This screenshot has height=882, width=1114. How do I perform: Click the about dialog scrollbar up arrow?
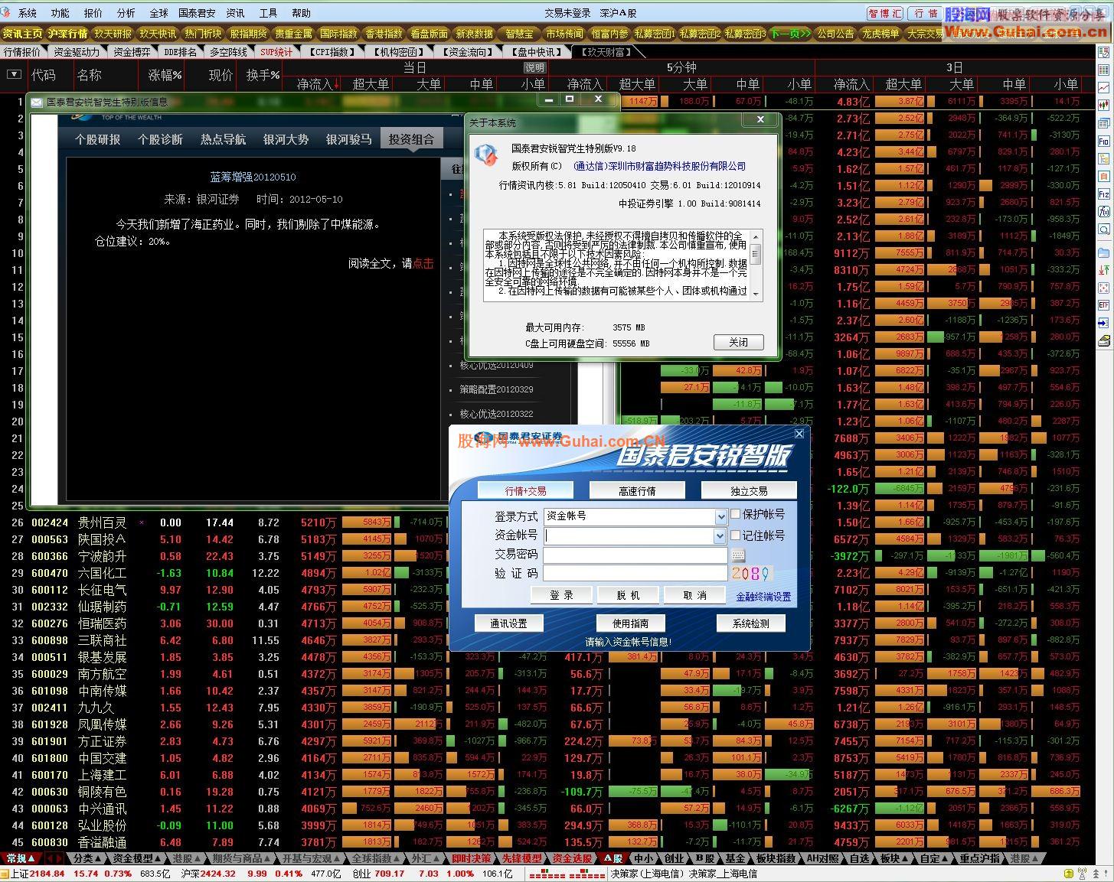tap(756, 236)
